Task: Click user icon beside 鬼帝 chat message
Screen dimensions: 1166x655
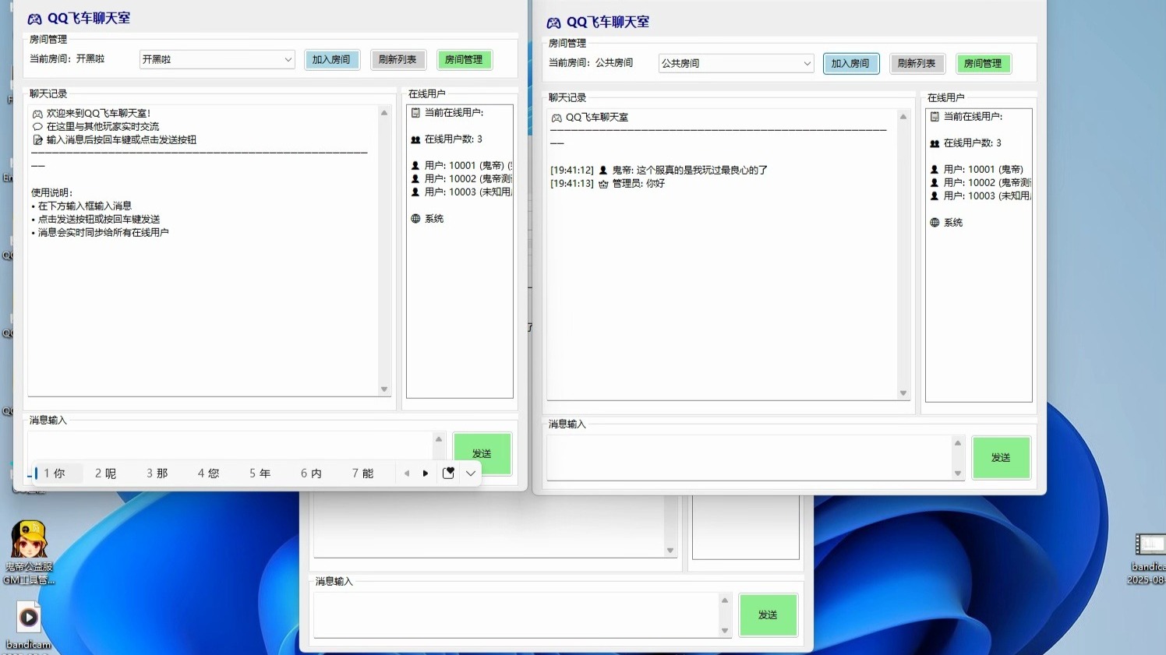Action: point(603,171)
